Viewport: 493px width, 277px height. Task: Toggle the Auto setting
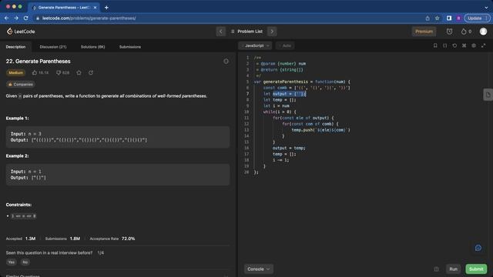click(285, 46)
